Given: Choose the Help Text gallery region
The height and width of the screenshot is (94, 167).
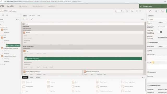Looking at the screenshot, I should pyautogui.click(x=76, y=86).
